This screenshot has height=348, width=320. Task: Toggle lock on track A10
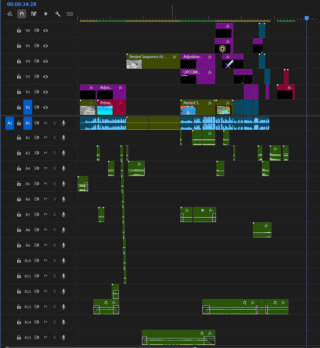[19, 260]
